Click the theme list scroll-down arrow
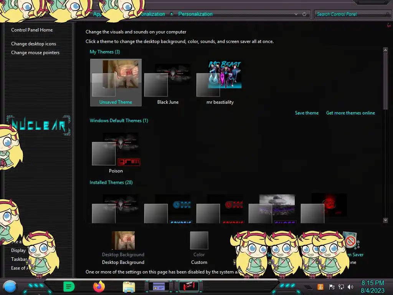 [385, 220]
